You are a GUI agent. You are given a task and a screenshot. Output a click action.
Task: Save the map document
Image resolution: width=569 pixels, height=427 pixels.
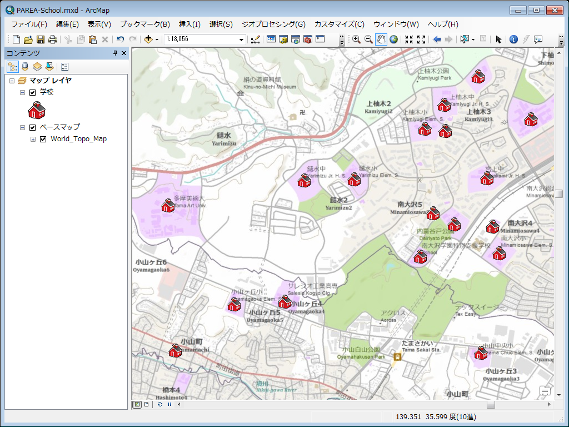pyautogui.click(x=41, y=39)
